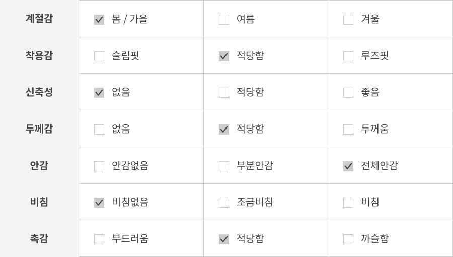The width and height of the screenshot is (453, 257).
Task: Tick the 겨울 checkbox
Action: coord(348,20)
